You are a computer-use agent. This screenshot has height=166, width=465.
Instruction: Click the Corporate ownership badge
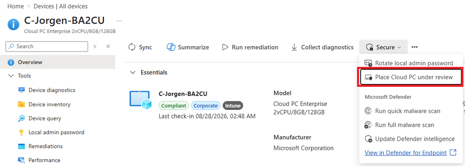[206, 105]
